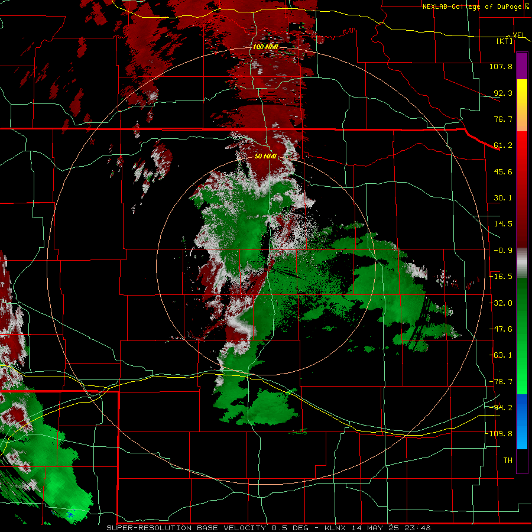Click the VEL legend title
Image resolution: width=532 pixels, height=532 pixels.
(x=519, y=35)
